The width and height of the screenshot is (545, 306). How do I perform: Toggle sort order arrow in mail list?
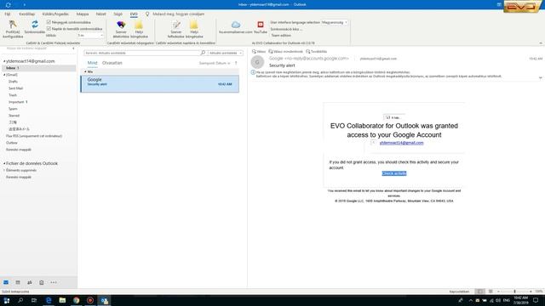(236, 63)
